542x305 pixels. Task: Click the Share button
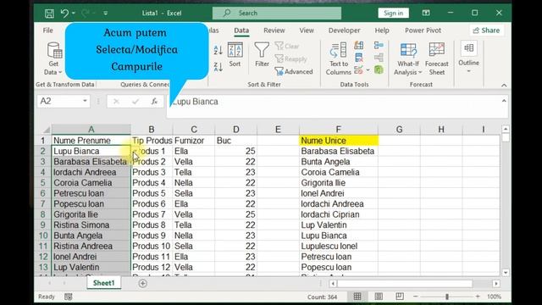pyautogui.click(x=486, y=30)
